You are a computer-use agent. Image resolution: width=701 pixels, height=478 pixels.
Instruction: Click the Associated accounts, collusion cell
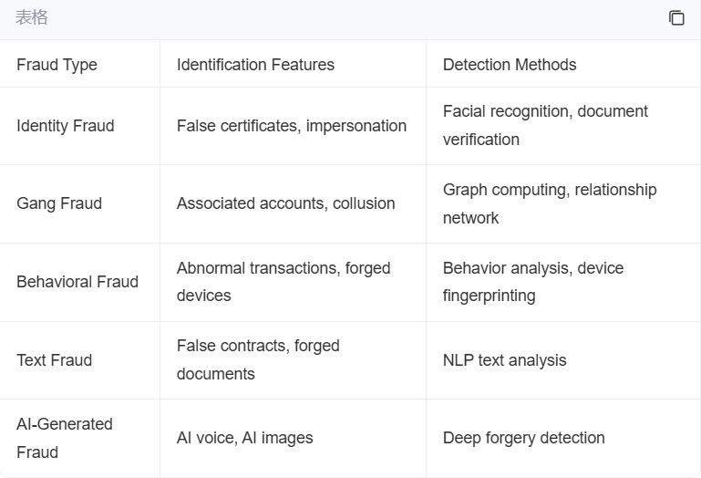point(293,203)
